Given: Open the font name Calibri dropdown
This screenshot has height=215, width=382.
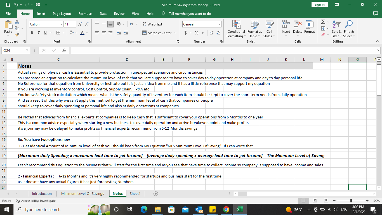Looking at the screenshot, I should click(61, 24).
